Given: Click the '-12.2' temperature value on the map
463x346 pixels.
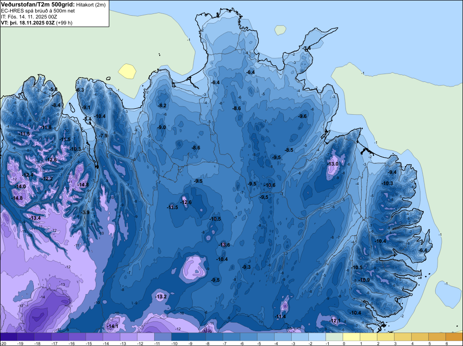Looking at the screenshot, I should click(x=47, y=179).
